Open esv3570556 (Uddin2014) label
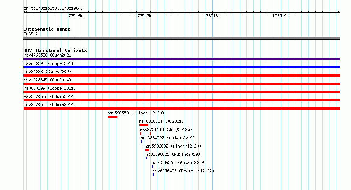 point(50,96)
